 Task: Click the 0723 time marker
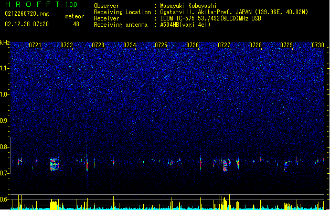pyautogui.click(x=98, y=45)
